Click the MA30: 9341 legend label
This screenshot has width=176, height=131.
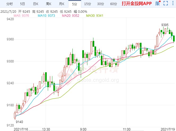(95, 16)
